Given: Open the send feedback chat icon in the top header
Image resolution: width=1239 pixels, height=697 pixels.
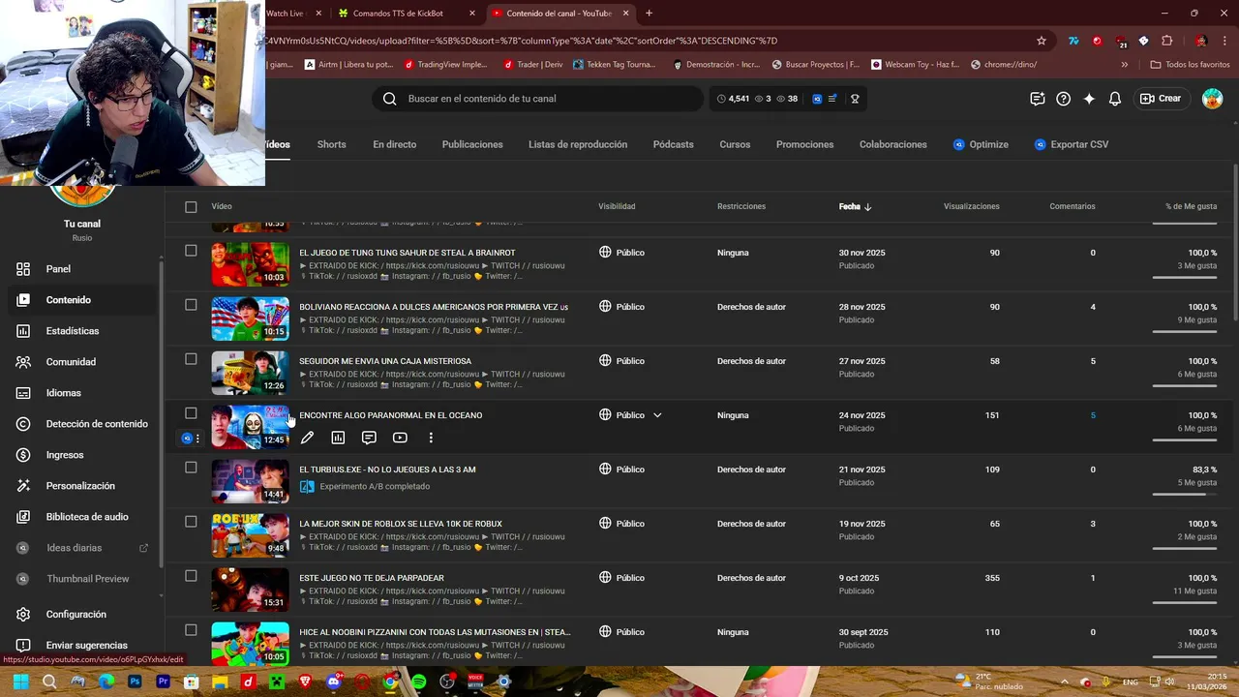Looking at the screenshot, I should [x=1038, y=99].
